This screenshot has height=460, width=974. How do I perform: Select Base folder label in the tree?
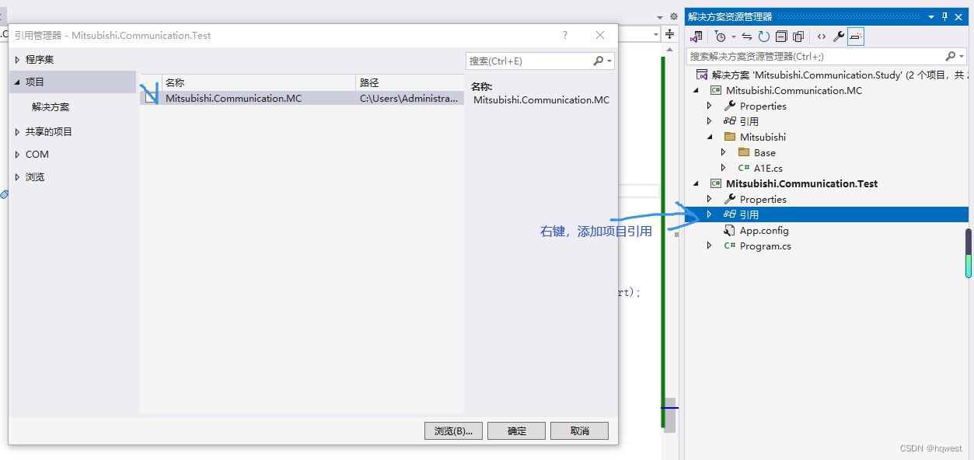(765, 152)
